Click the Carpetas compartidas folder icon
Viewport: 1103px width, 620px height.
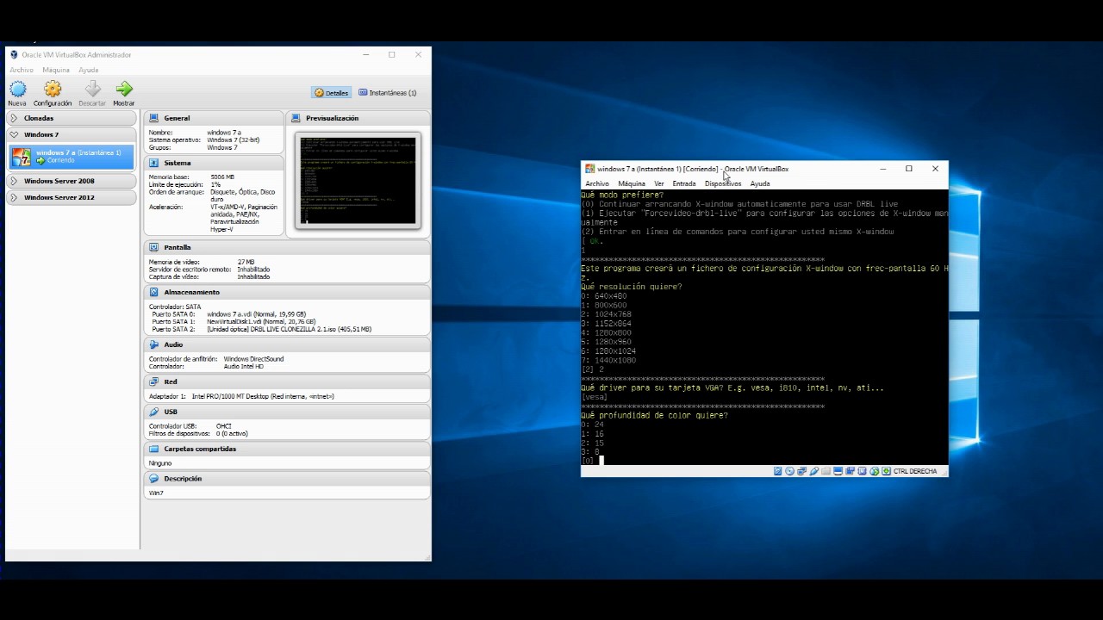coord(153,449)
